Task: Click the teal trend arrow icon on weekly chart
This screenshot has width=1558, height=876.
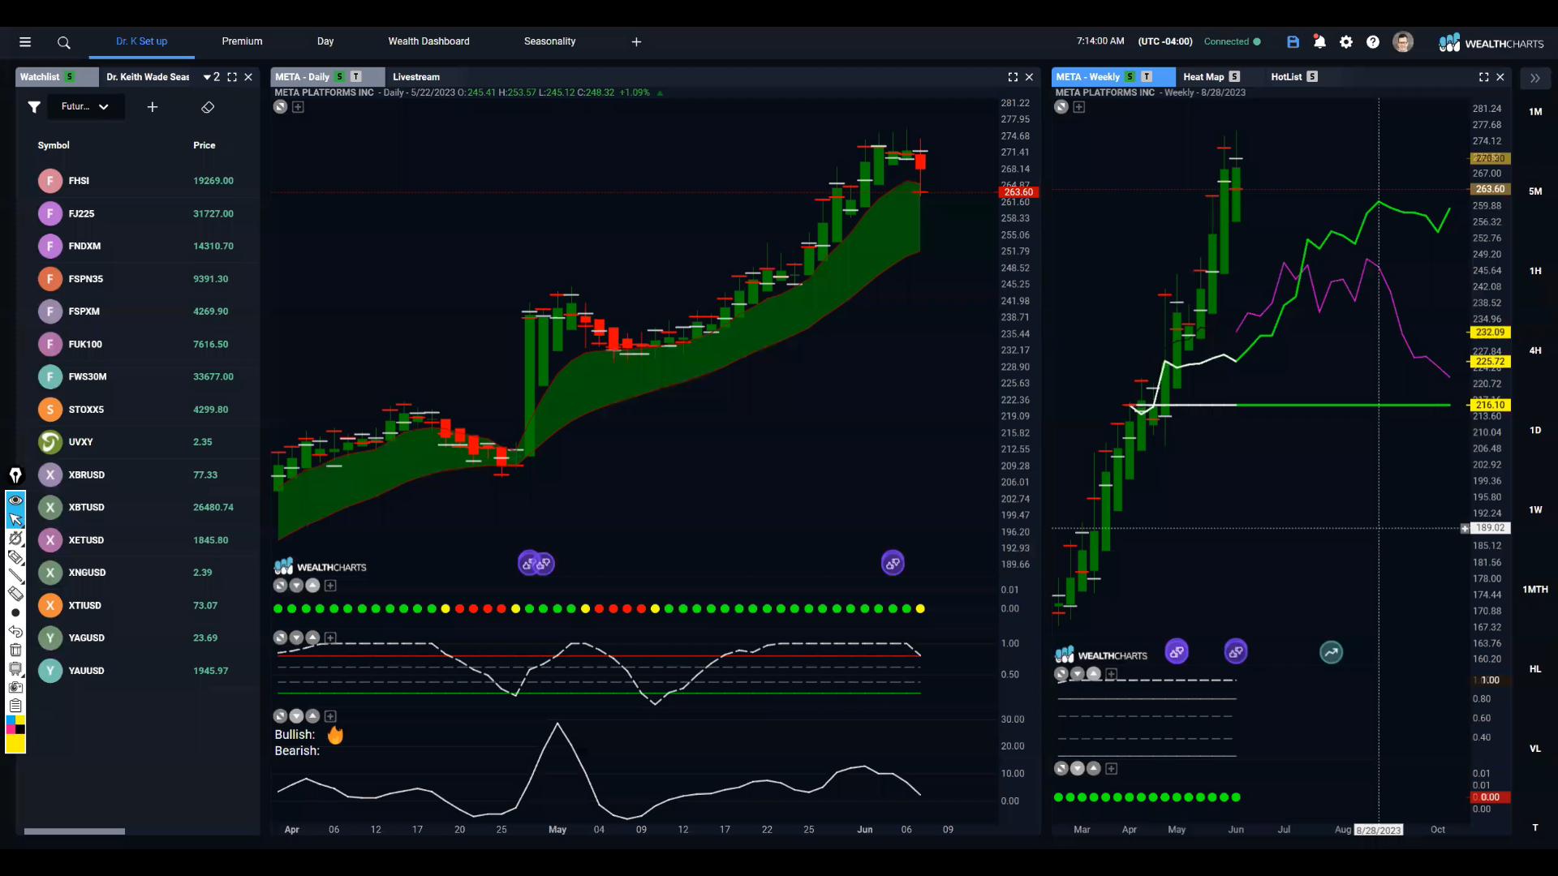Action: coord(1331,652)
